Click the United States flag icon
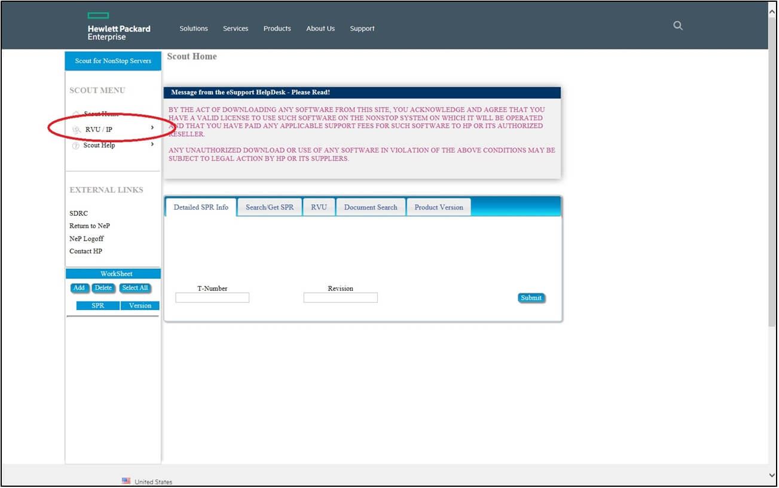 click(126, 481)
